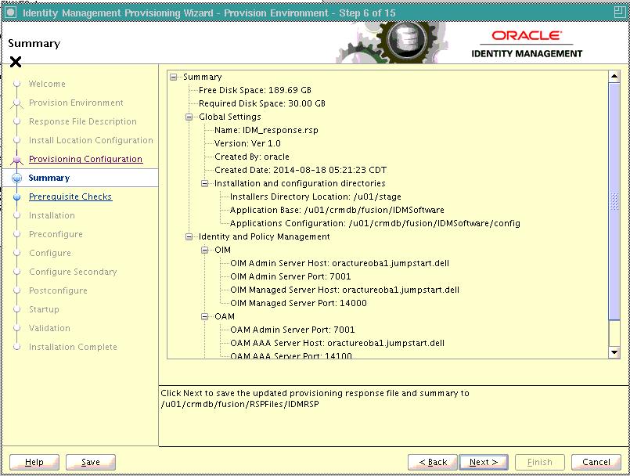
Task: Collapse the OAM tree node
Action: [204, 316]
